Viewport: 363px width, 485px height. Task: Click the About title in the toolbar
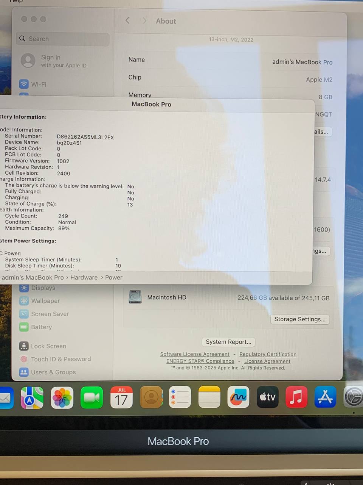(x=166, y=21)
